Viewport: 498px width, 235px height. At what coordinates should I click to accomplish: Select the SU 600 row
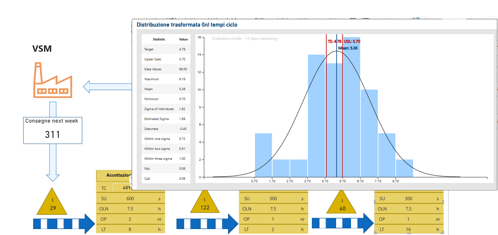click(130, 199)
